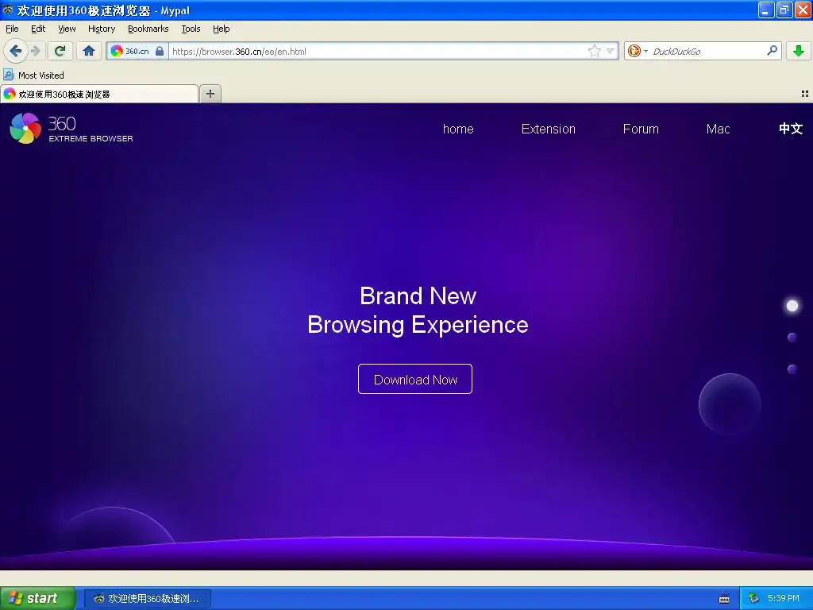Minimize the Mypal window
Viewport: 813px width, 610px height.
point(766,10)
